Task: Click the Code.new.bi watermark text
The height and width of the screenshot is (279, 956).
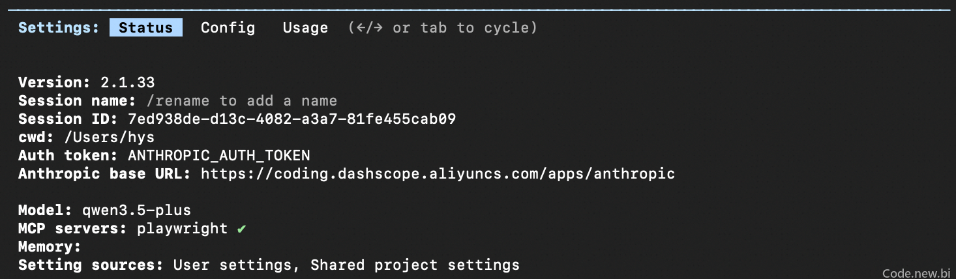Action: (x=916, y=273)
